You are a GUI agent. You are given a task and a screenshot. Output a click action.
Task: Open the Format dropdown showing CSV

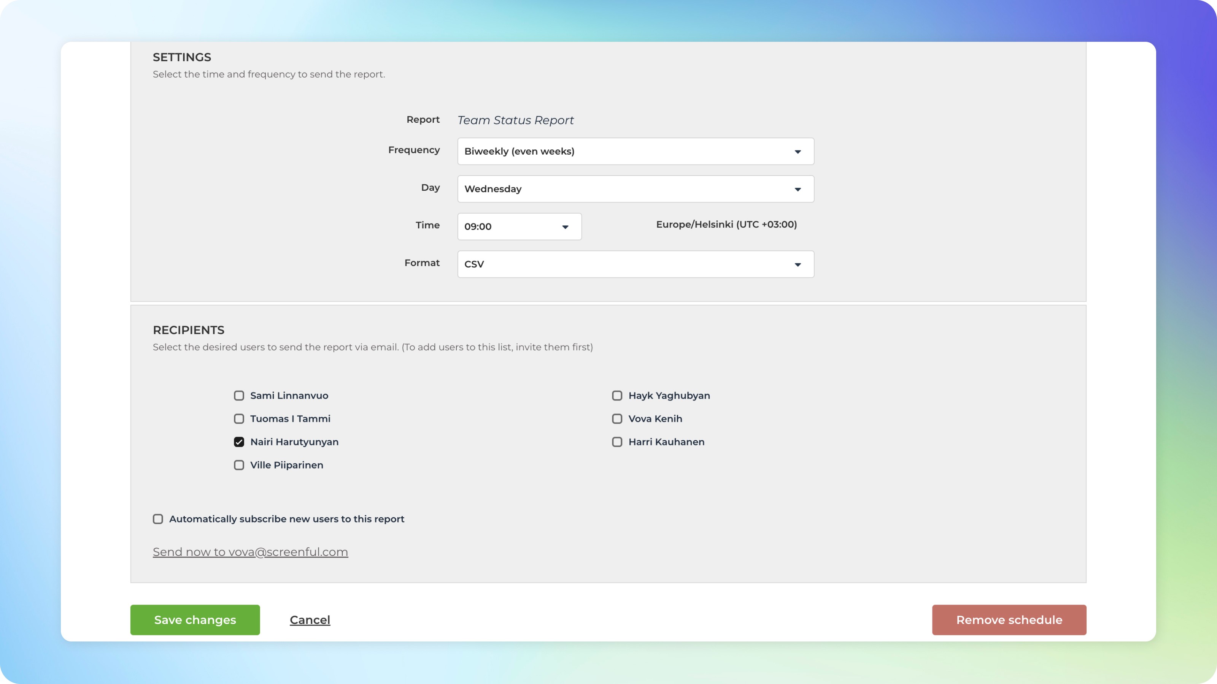[x=635, y=264]
